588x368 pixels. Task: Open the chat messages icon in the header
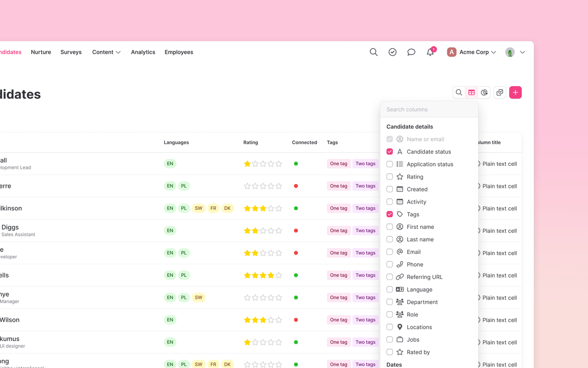411,52
